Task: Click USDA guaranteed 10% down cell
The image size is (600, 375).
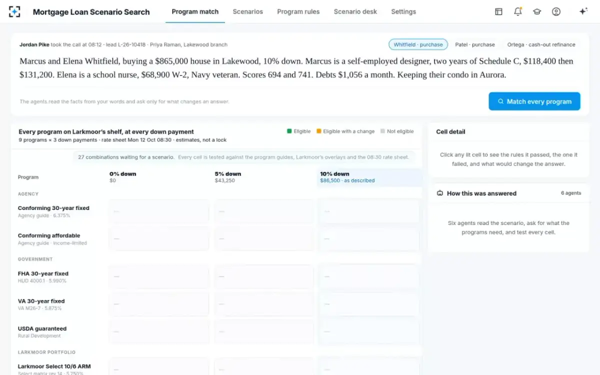Action: coord(369,332)
